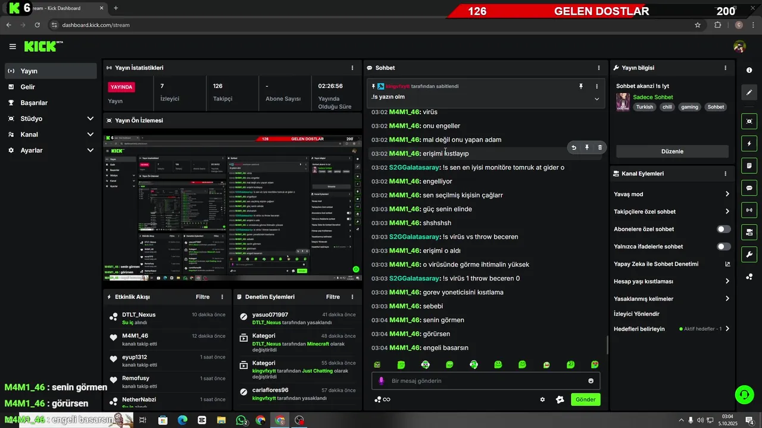Image resolution: width=762 pixels, height=428 pixels.
Task: Click the info icon in the right sidebar
Action: click(x=749, y=70)
